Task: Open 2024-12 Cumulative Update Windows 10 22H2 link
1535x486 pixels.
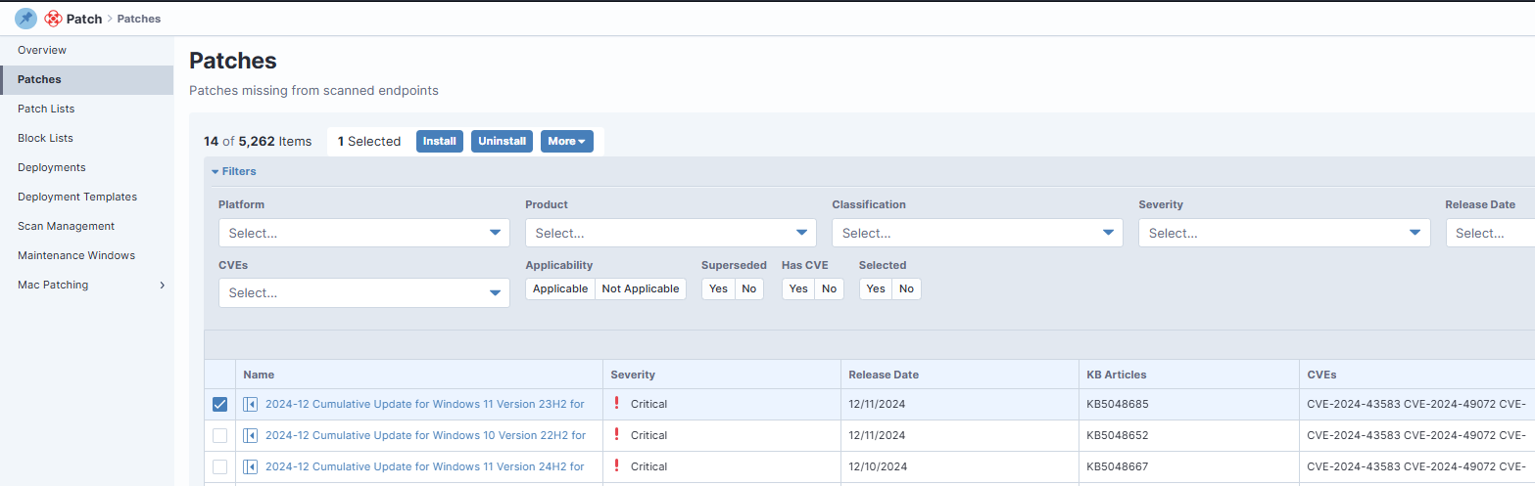Action: (425, 435)
